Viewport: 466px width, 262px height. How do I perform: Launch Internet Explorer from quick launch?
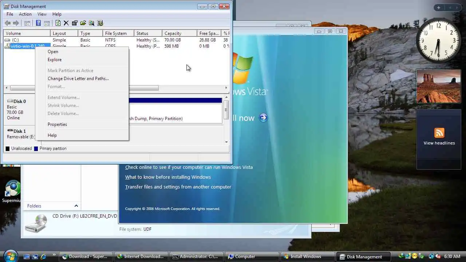point(43,257)
